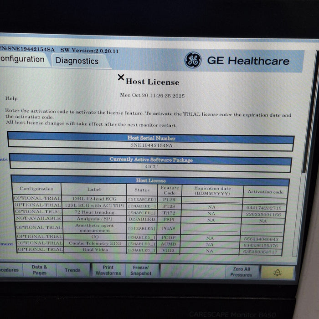Click the Feature Code column header
Viewport: 319px width, 319px height.
point(170,190)
